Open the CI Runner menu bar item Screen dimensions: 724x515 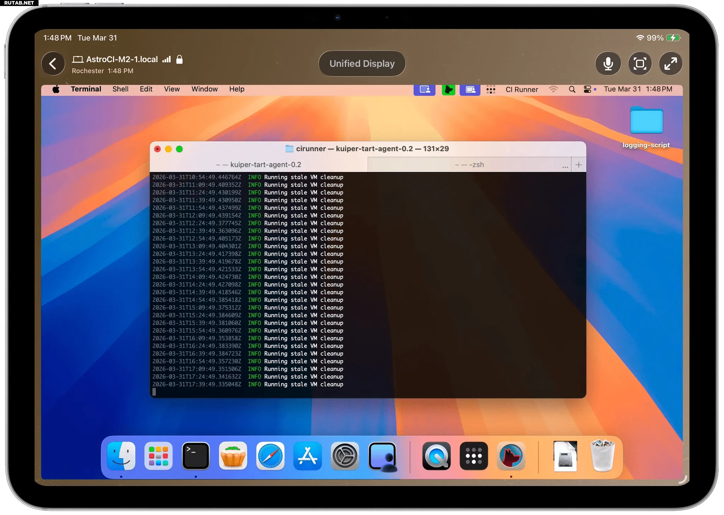[521, 89]
